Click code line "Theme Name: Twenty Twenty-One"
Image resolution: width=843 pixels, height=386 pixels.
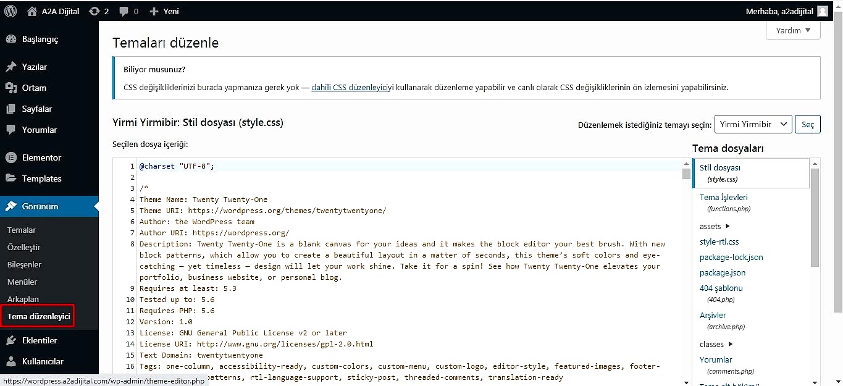click(203, 199)
